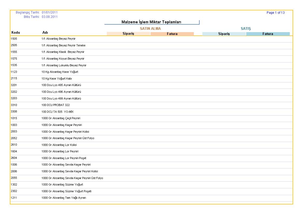Select code 2115

pos(14,78)
